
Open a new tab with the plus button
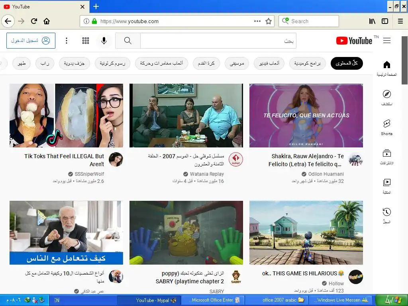(x=96, y=6)
